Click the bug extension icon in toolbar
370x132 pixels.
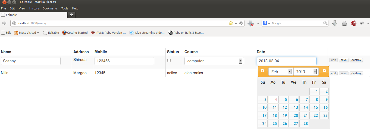(362, 23)
